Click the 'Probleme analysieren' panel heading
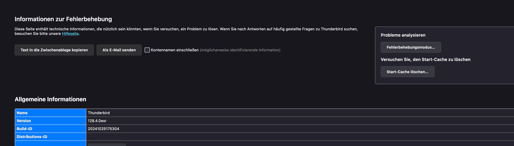 pos(403,35)
